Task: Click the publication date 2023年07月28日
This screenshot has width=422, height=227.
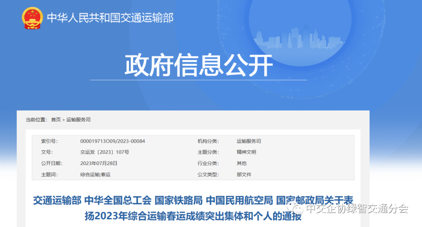Action: [98, 163]
